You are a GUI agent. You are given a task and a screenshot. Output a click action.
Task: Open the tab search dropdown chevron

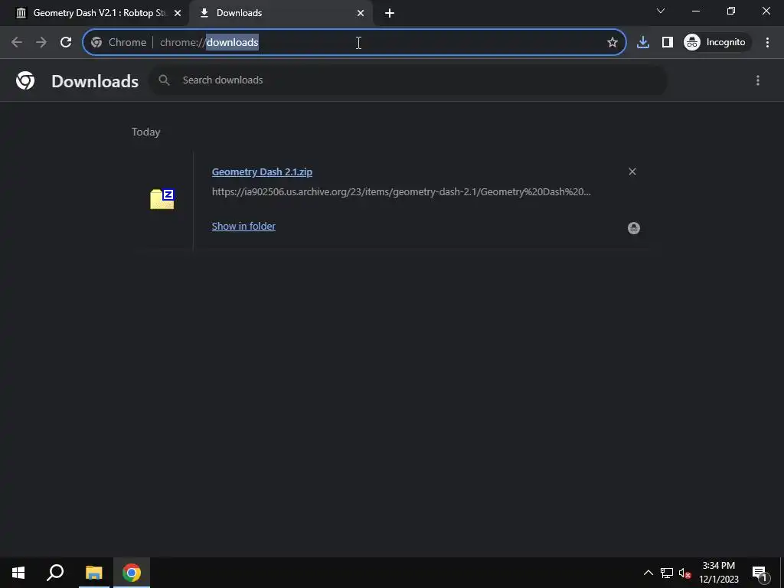point(661,11)
